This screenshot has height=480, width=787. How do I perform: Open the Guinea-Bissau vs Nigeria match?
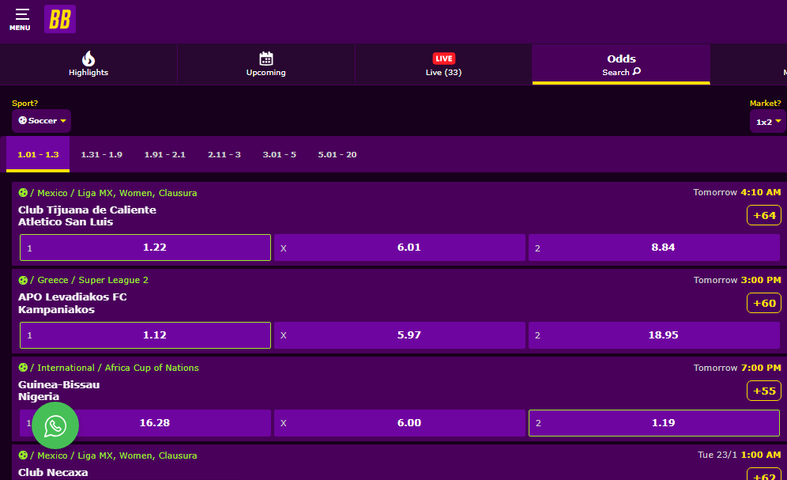click(x=58, y=391)
